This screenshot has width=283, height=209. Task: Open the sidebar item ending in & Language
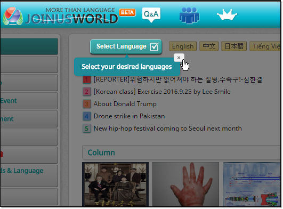(29, 175)
